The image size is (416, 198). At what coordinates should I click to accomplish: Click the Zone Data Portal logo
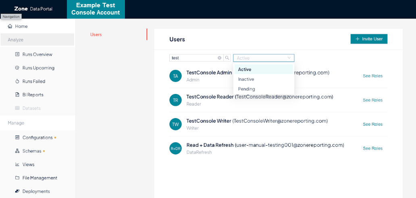(x=33, y=9)
